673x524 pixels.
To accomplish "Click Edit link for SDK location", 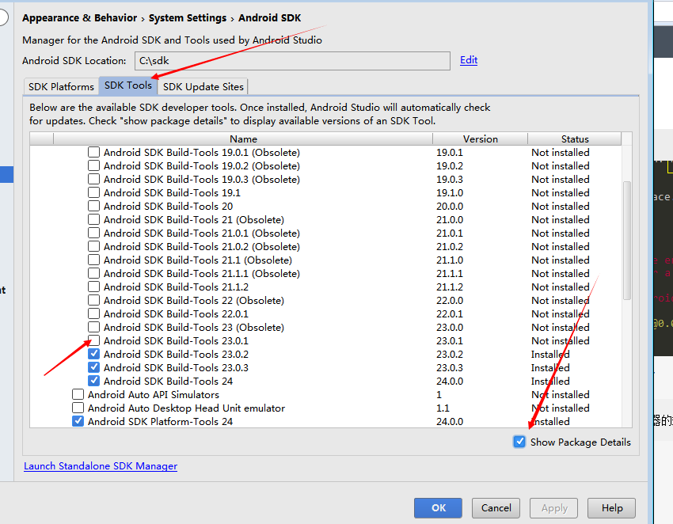I will pyautogui.click(x=469, y=60).
